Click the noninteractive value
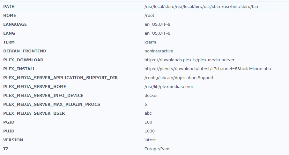This screenshot has width=289, height=155. pyautogui.click(x=159, y=51)
